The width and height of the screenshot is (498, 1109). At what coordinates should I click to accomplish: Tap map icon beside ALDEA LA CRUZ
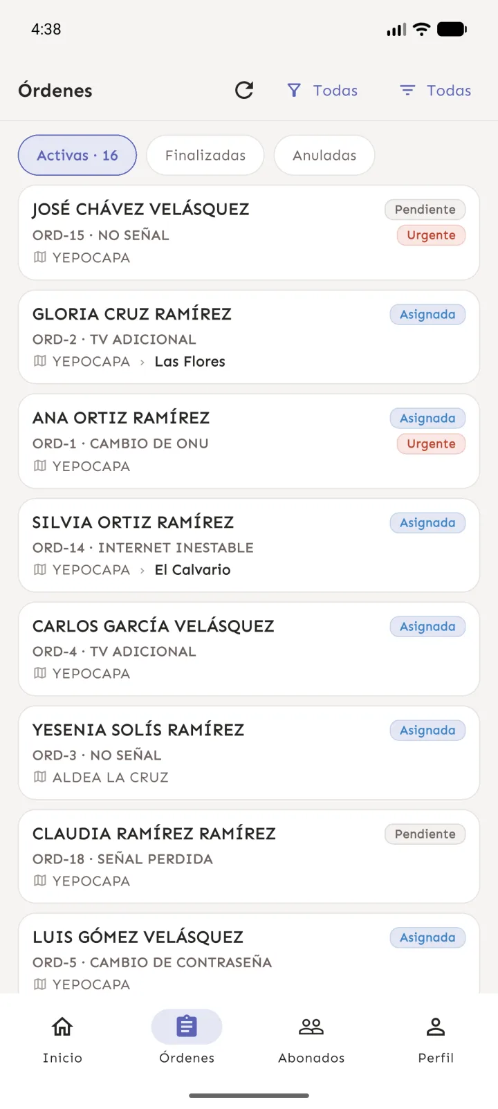[40, 777]
